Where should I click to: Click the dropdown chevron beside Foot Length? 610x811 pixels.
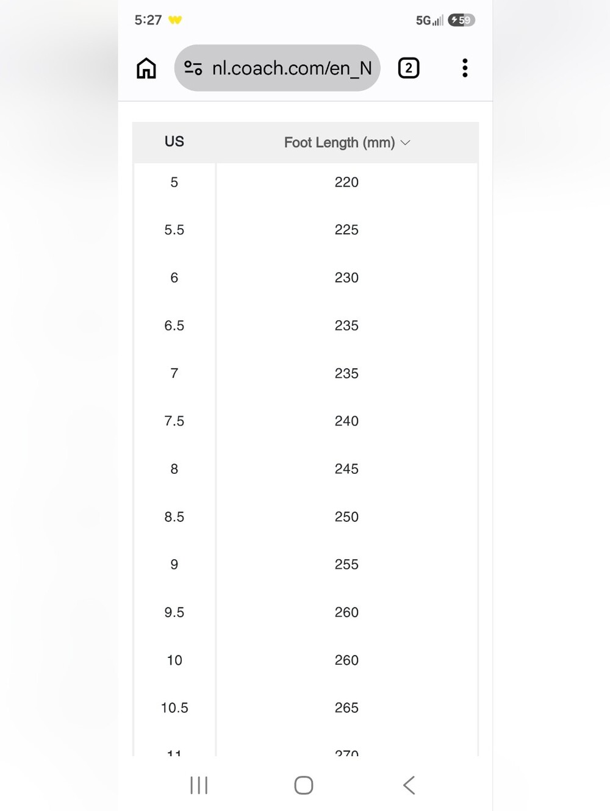point(405,143)
